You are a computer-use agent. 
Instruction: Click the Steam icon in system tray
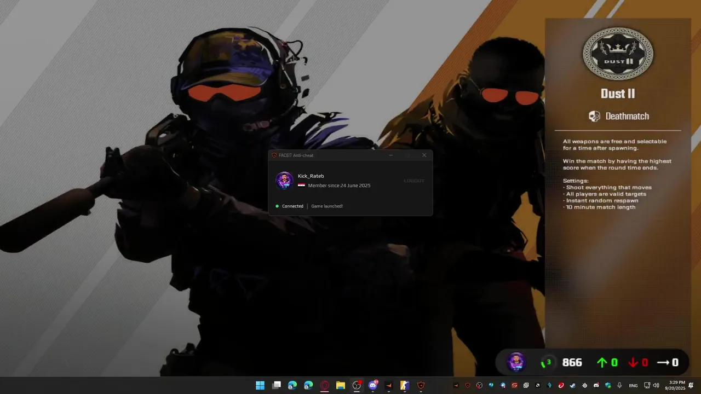tap(572, 385)
